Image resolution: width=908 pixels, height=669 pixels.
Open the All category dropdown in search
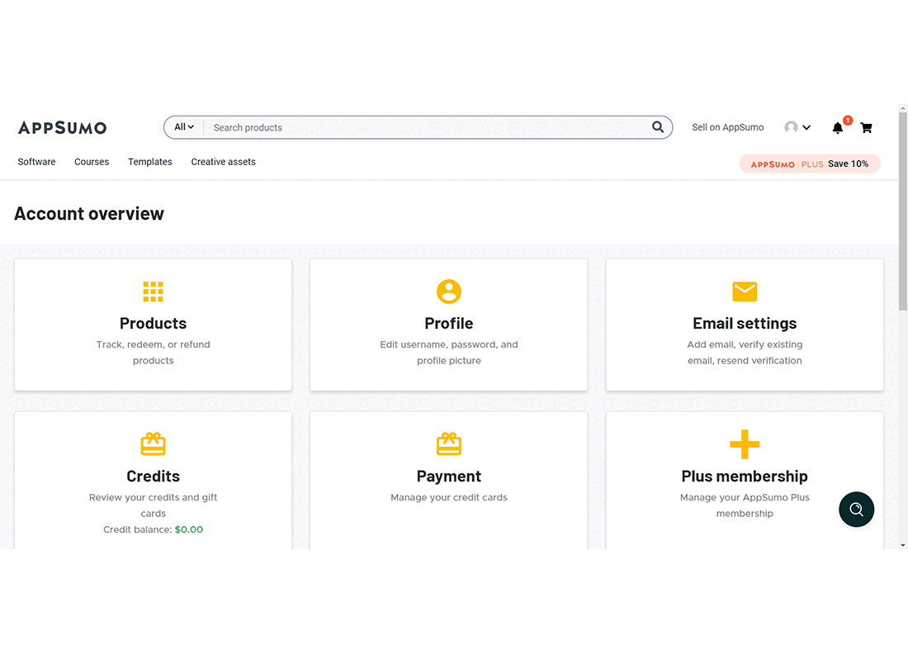click(184, 127)
